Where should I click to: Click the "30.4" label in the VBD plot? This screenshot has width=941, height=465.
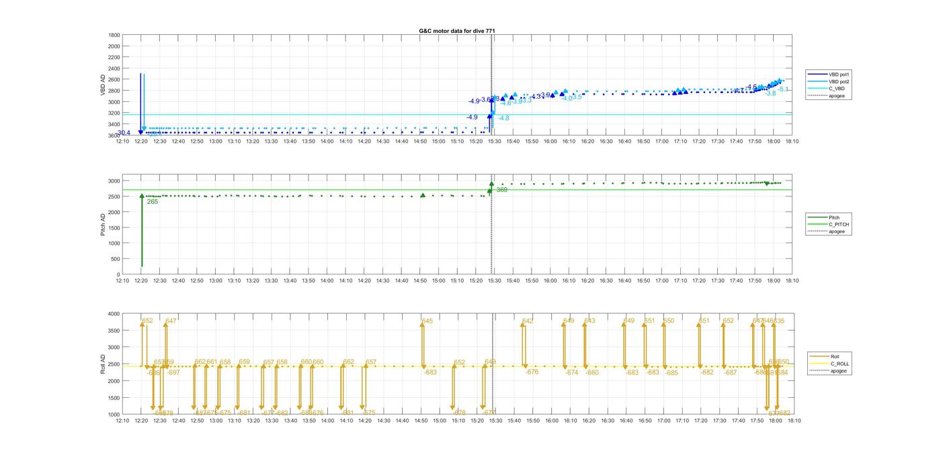(124, 133)
